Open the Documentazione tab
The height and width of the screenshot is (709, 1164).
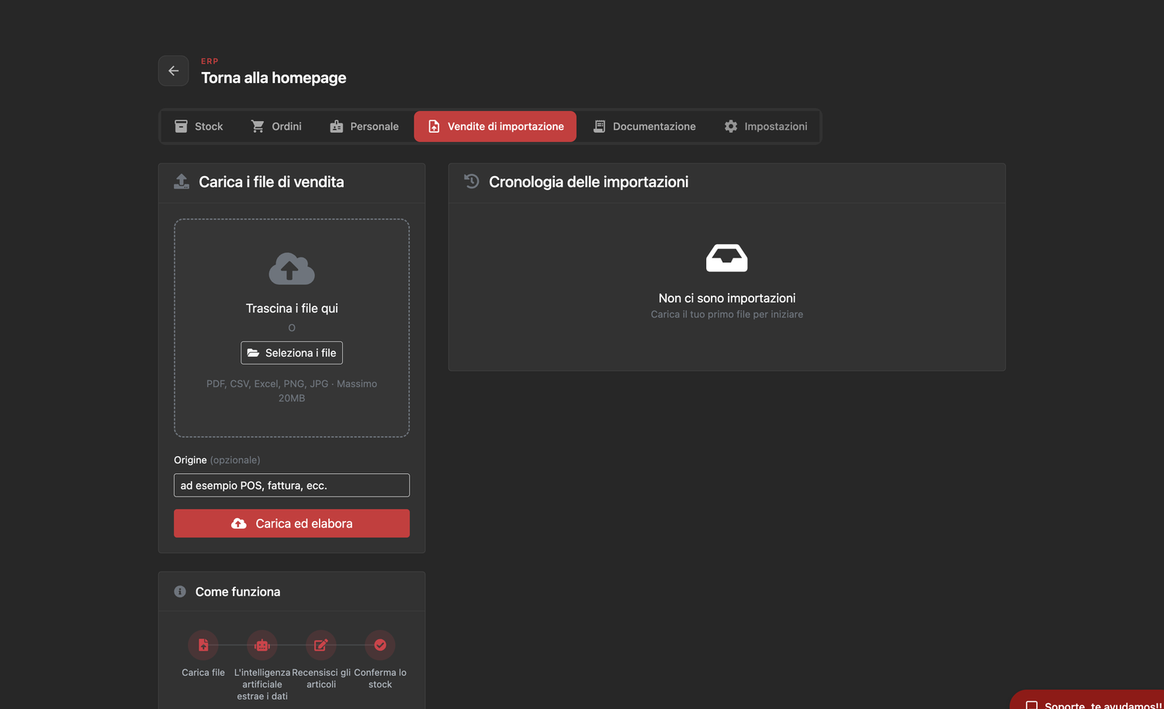(644, 126)
